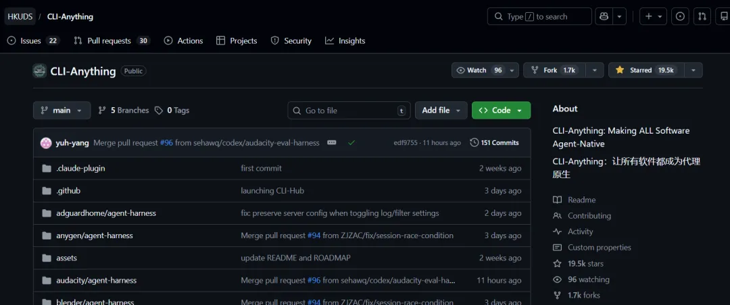Click the branch icon beside 5 Branches
The height and width of the screenshot is (305, 730).
[103, 110]
